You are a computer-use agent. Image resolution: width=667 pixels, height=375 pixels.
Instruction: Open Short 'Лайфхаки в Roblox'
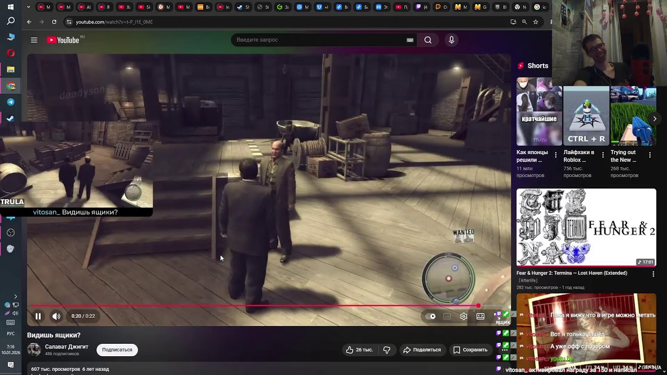(x=586, y=111)
